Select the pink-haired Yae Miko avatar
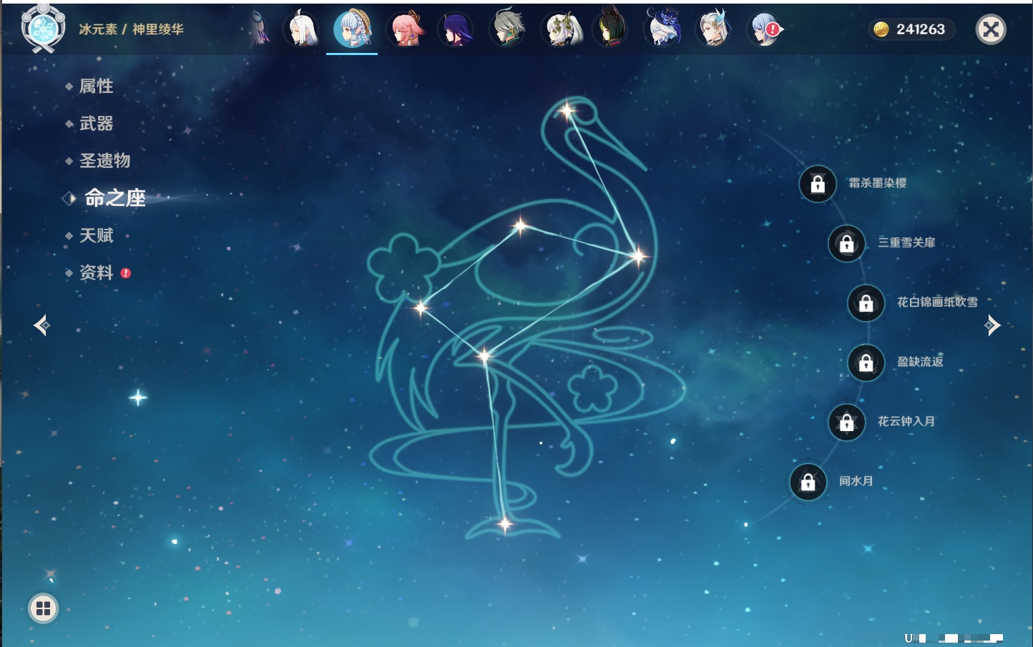 pyautogui.click(x=406, y=30)
